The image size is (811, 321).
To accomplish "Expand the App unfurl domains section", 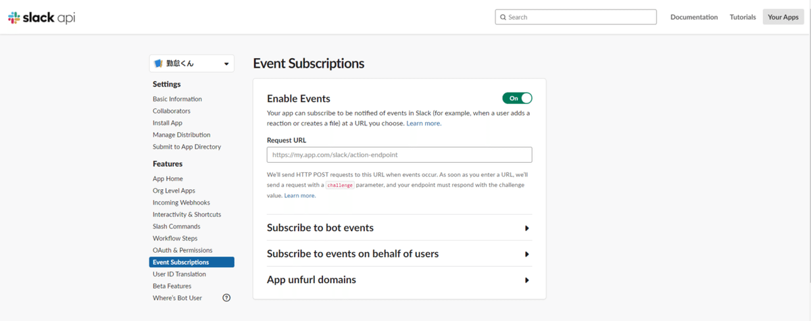I will [x=526, y=280].
